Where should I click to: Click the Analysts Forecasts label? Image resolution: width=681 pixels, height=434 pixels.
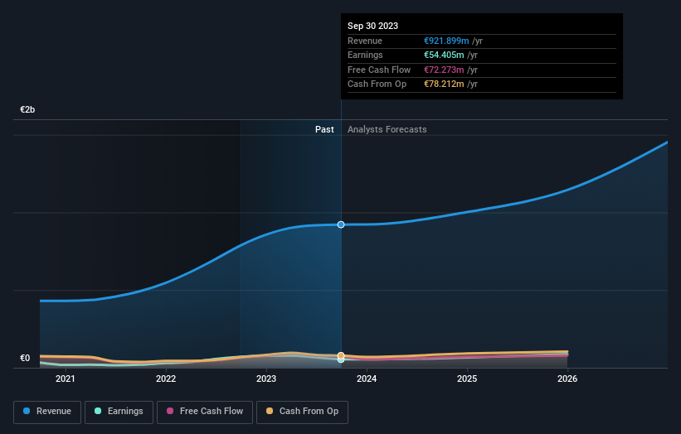click(x=387, y=129)
